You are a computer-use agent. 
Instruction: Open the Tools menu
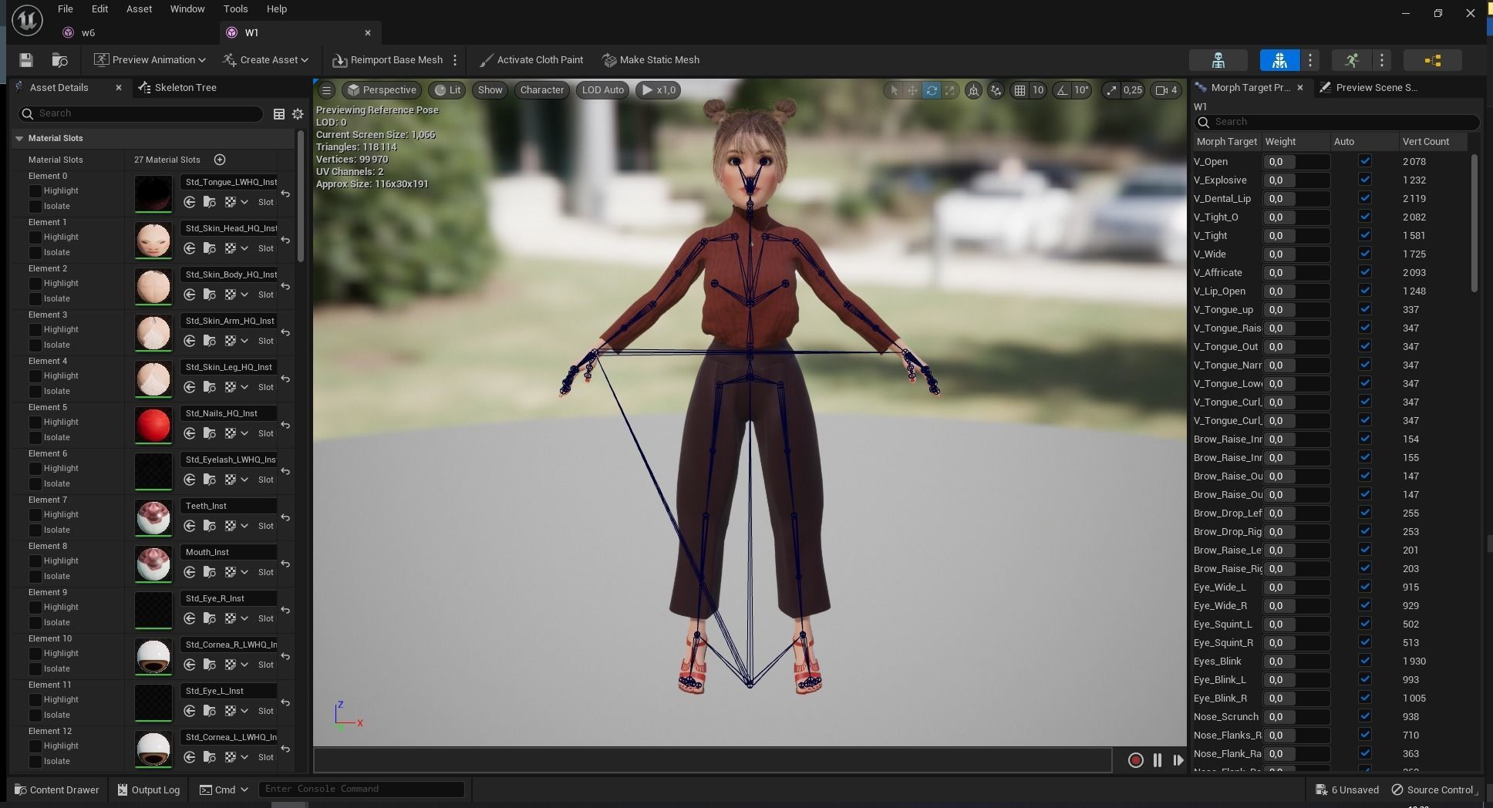[x=235, y=8]
